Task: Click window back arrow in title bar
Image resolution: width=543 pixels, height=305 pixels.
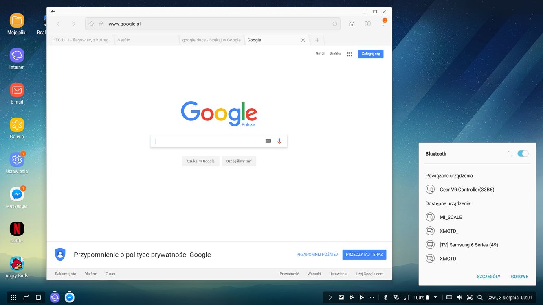Action: 53,12
